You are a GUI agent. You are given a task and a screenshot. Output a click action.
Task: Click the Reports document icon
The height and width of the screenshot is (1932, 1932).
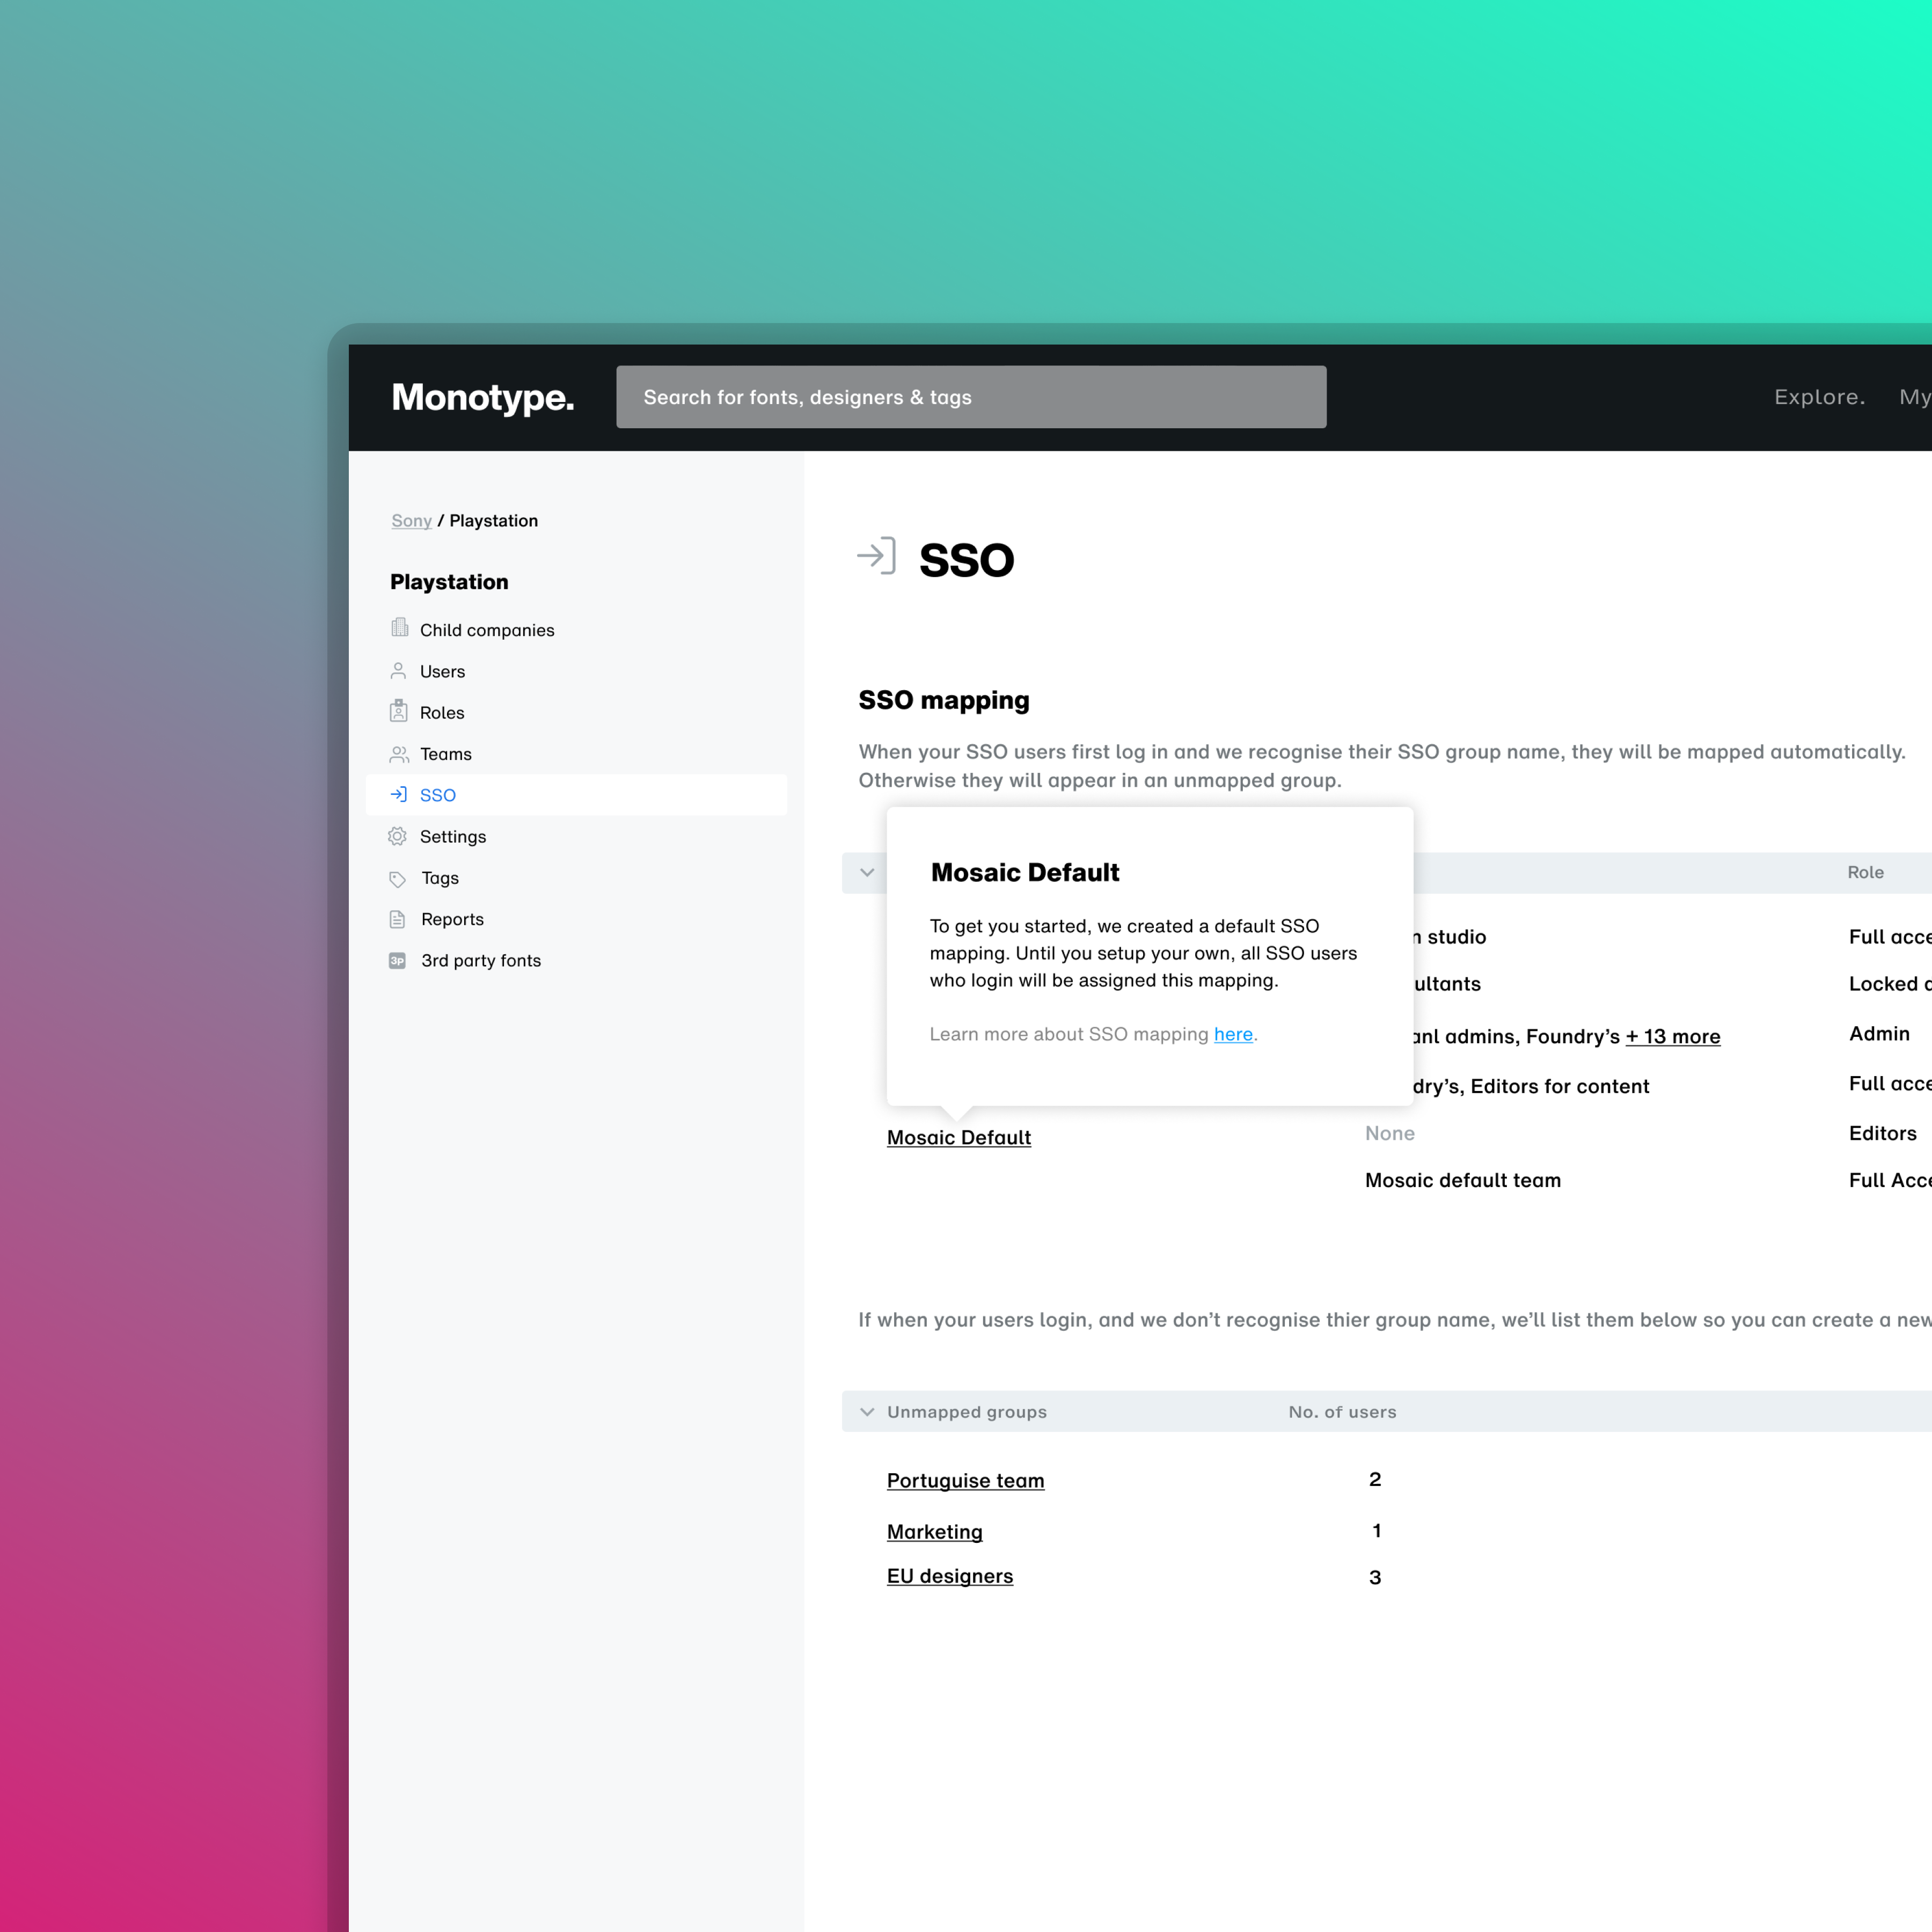click(397, 919)
